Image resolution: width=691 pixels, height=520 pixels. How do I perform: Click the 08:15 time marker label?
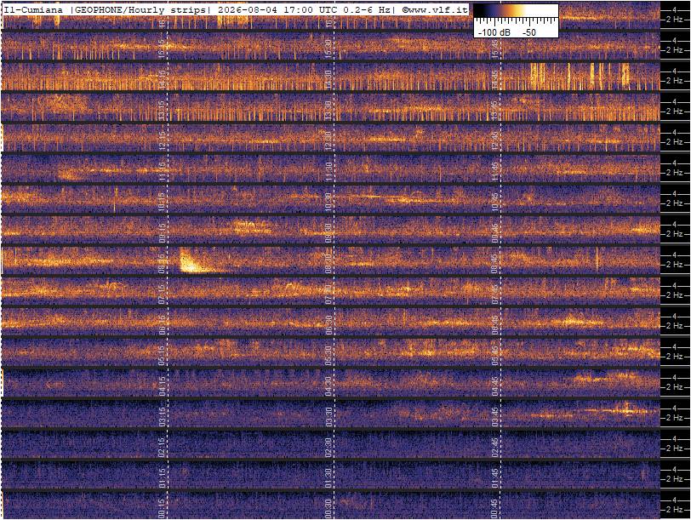pos(163,263)
